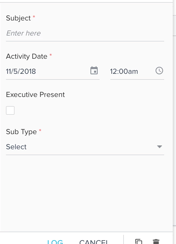176x244 pixels.
Task: Tick the Executive Present checkbox
Action: [10, 110]
